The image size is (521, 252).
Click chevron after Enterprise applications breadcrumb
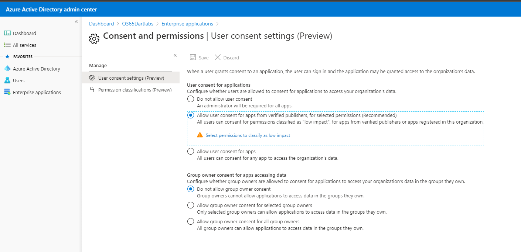[x=217, y=24]
